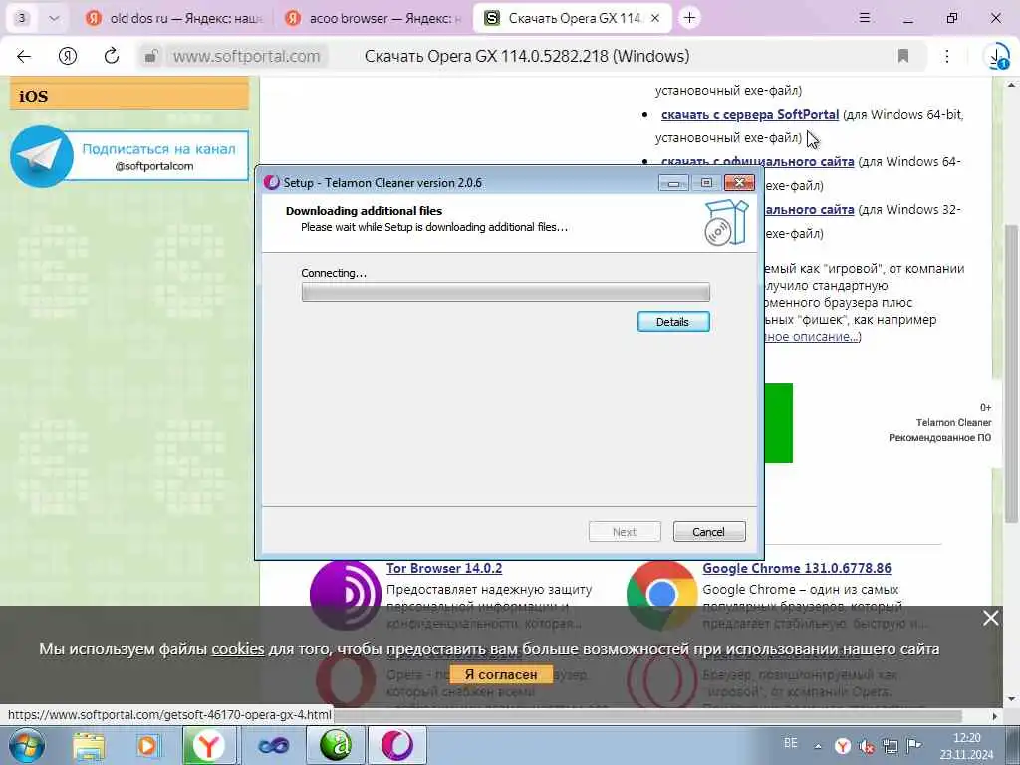Follow the 'Подписаться на канал' link

pos(158,149)
